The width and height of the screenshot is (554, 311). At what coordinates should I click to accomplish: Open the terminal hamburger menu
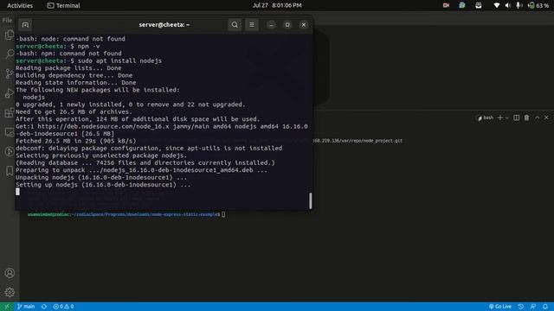[252, 25]
